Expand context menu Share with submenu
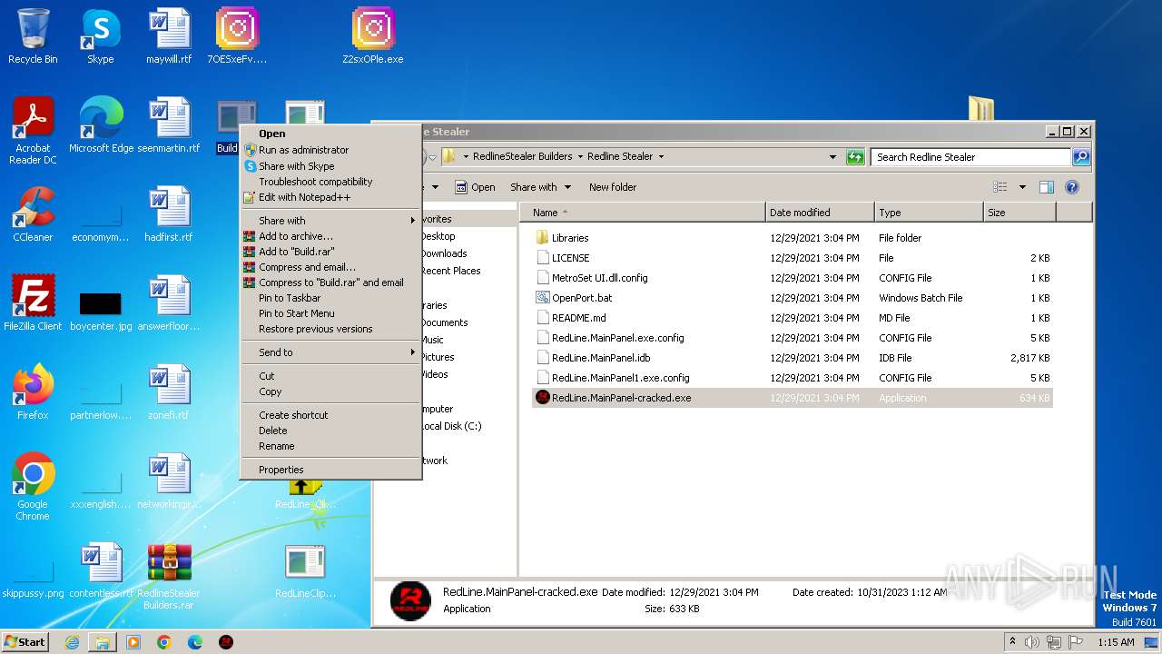The width and height of the screenshot is (1162, 654). click(330, 221)
